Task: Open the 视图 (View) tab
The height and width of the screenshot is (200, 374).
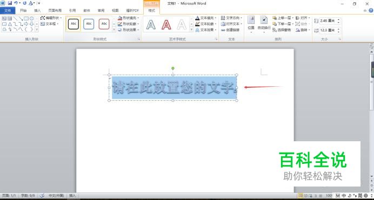Action: (x=115, y=10)
